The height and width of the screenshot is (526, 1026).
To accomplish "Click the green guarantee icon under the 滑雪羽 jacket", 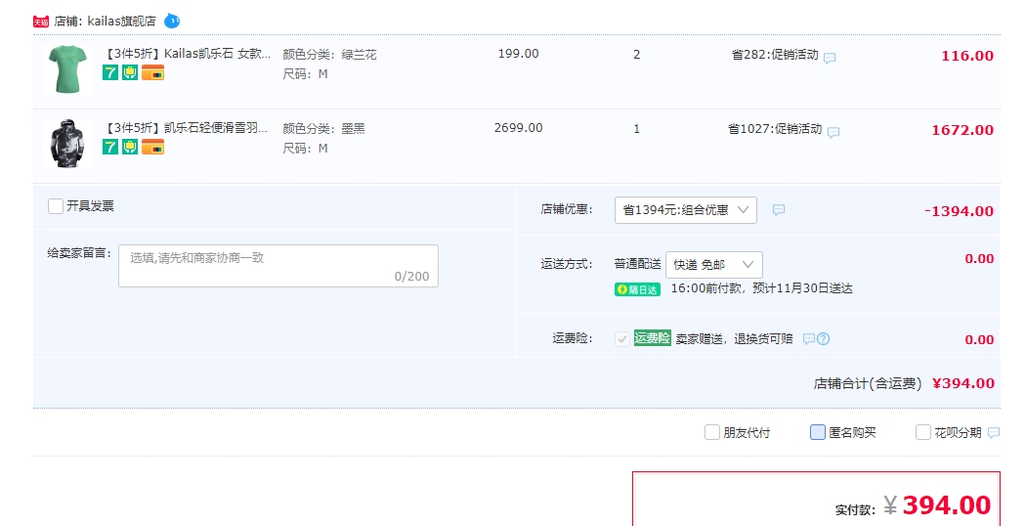I will coord(130,147).
